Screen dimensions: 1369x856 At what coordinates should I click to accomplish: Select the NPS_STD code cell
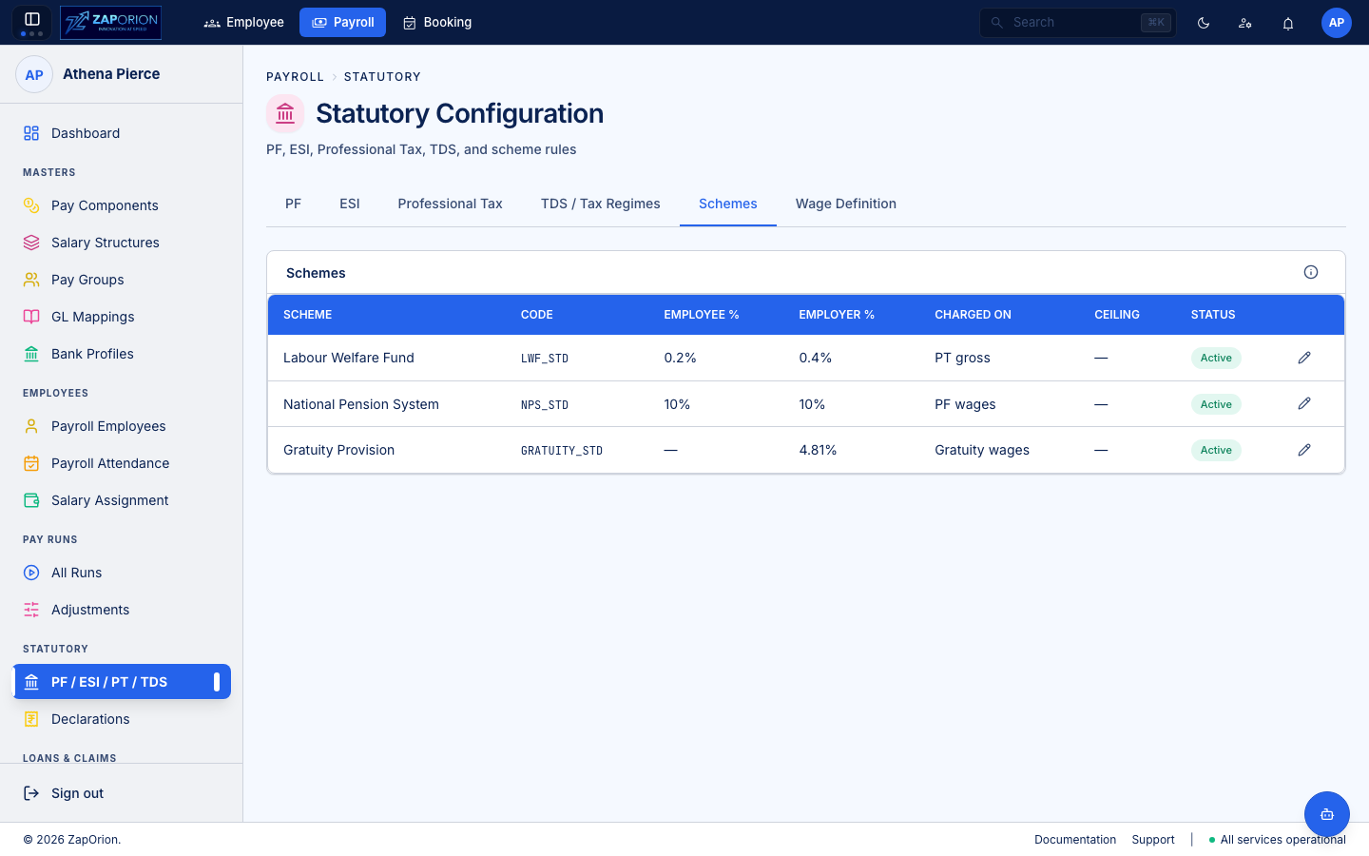point(545,405)
